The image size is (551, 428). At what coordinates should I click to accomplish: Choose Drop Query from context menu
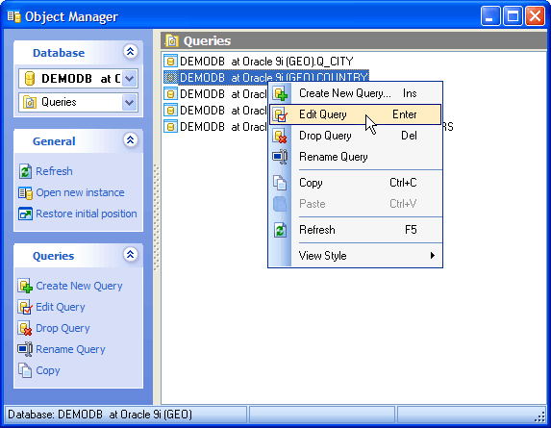coord(355,136)
